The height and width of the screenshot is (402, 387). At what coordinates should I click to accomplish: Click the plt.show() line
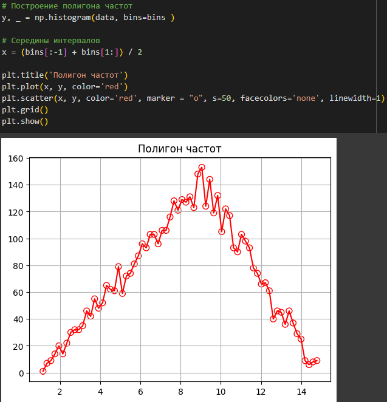coord(25,121)
